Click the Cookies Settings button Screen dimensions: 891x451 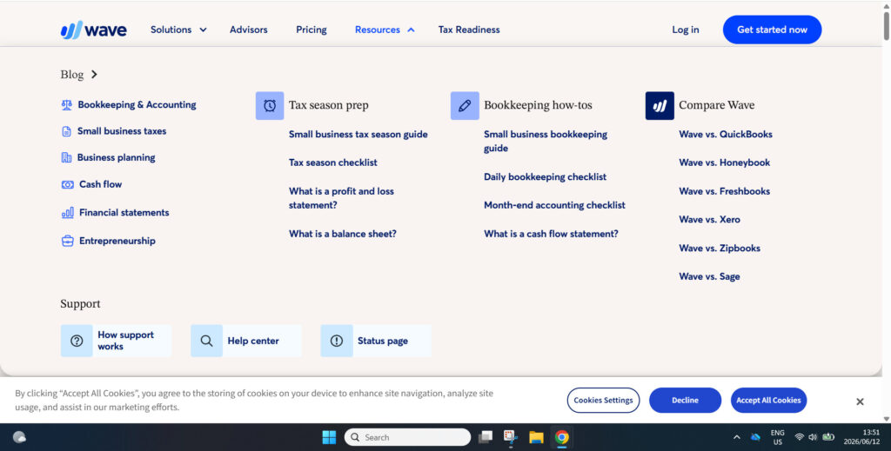(x=604, y=401)
